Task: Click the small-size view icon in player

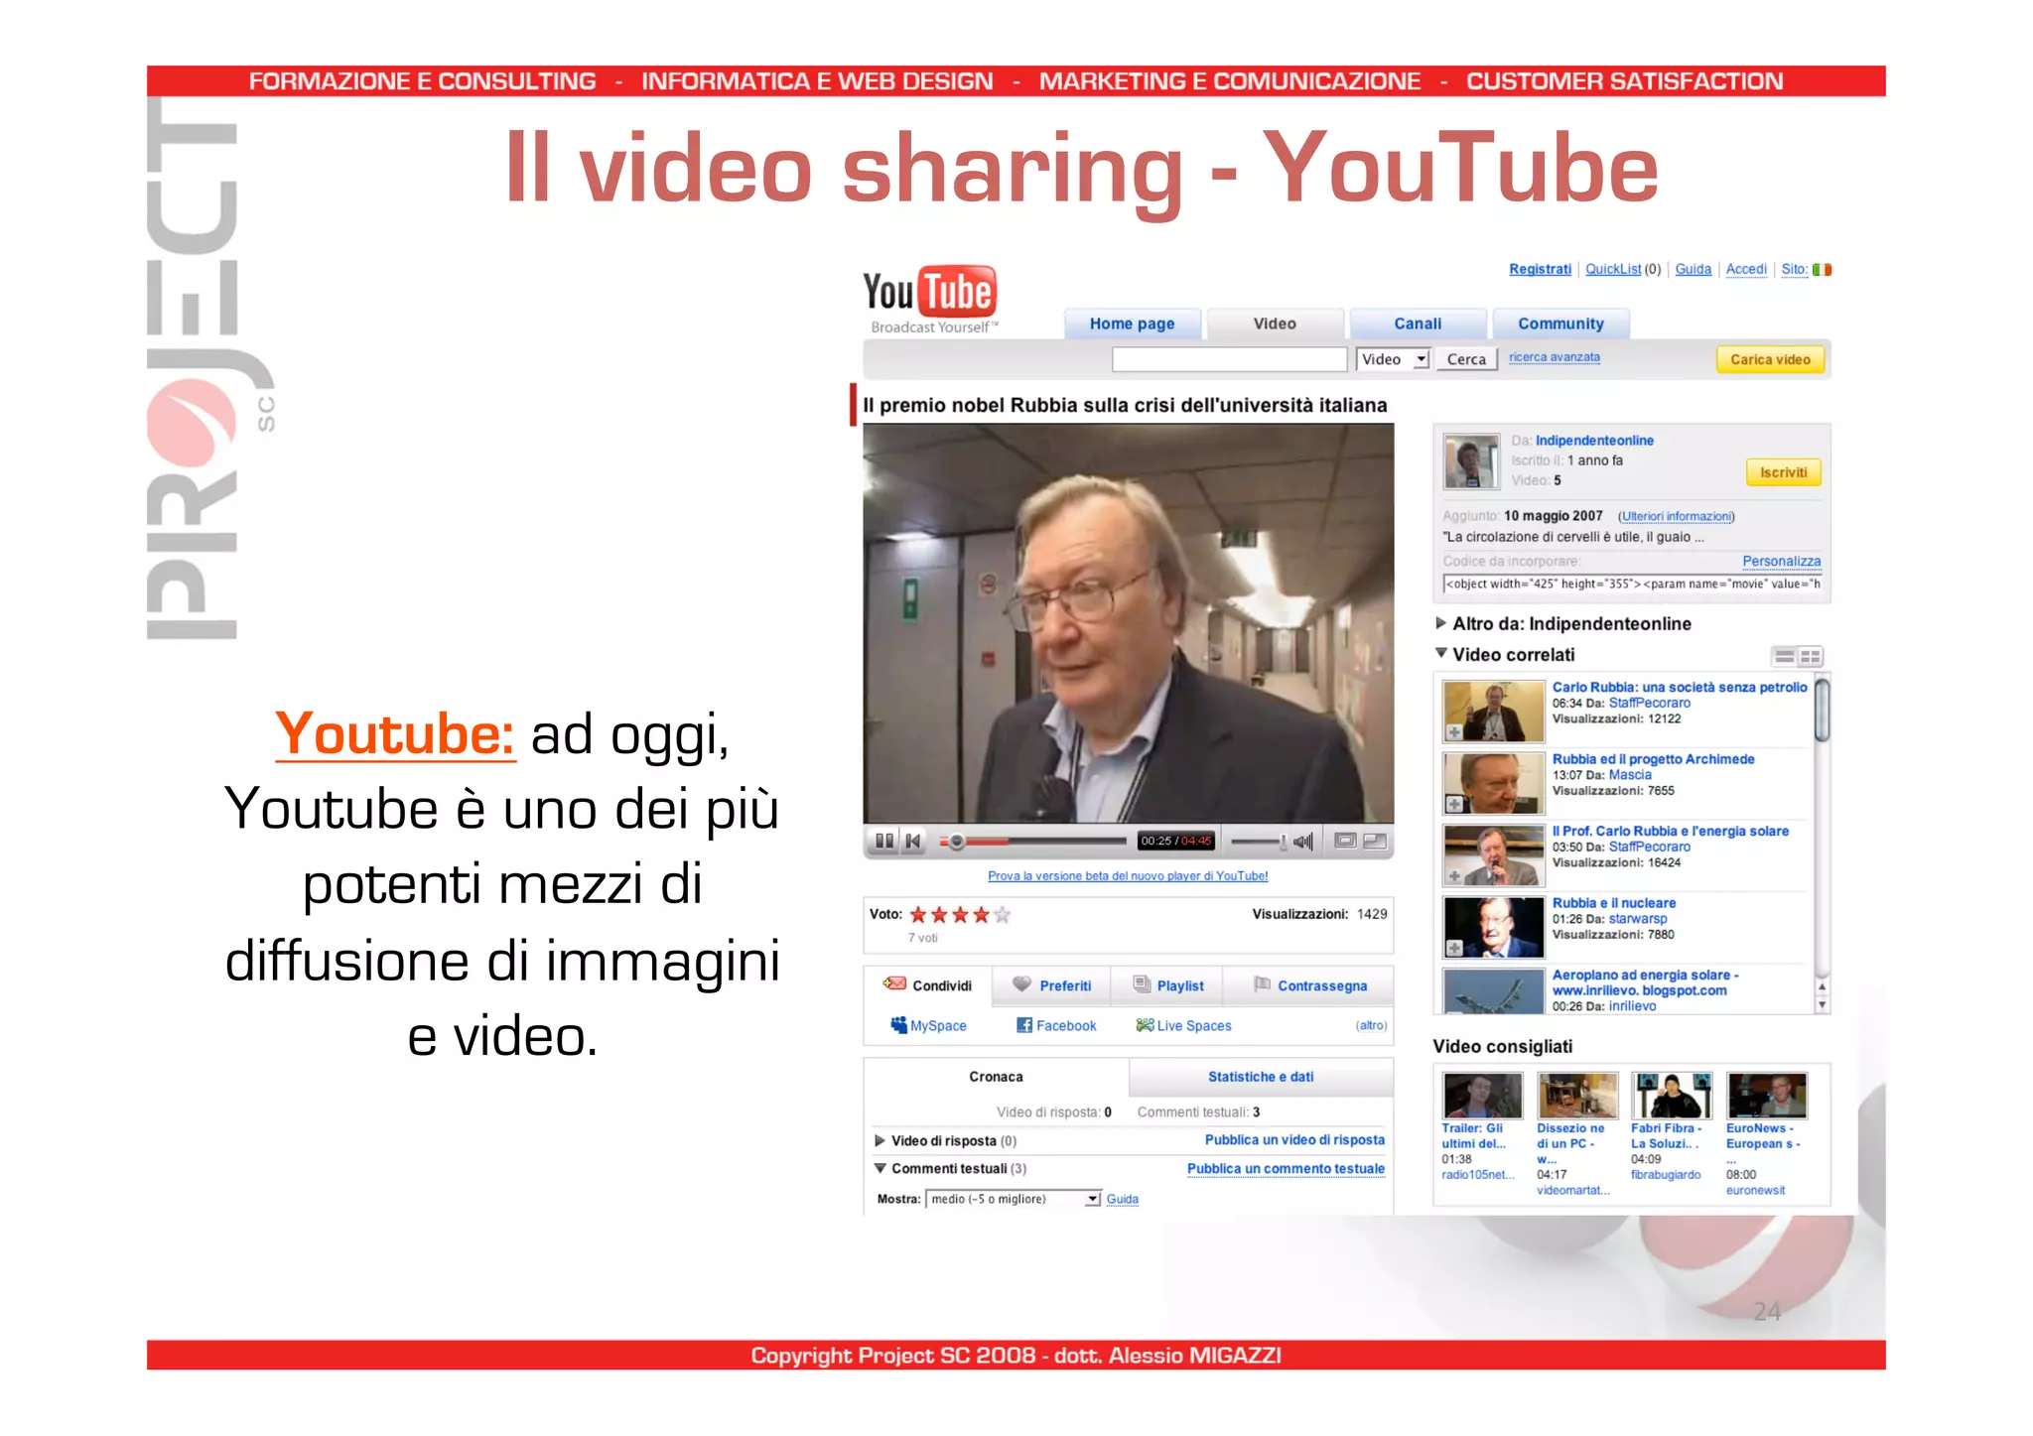Action: (x=1345, y=841)
